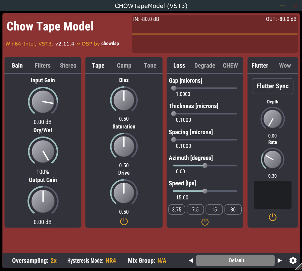Click the chowdsp link text

110,43
